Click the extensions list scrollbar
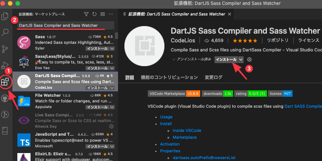 tap(117, 36)
